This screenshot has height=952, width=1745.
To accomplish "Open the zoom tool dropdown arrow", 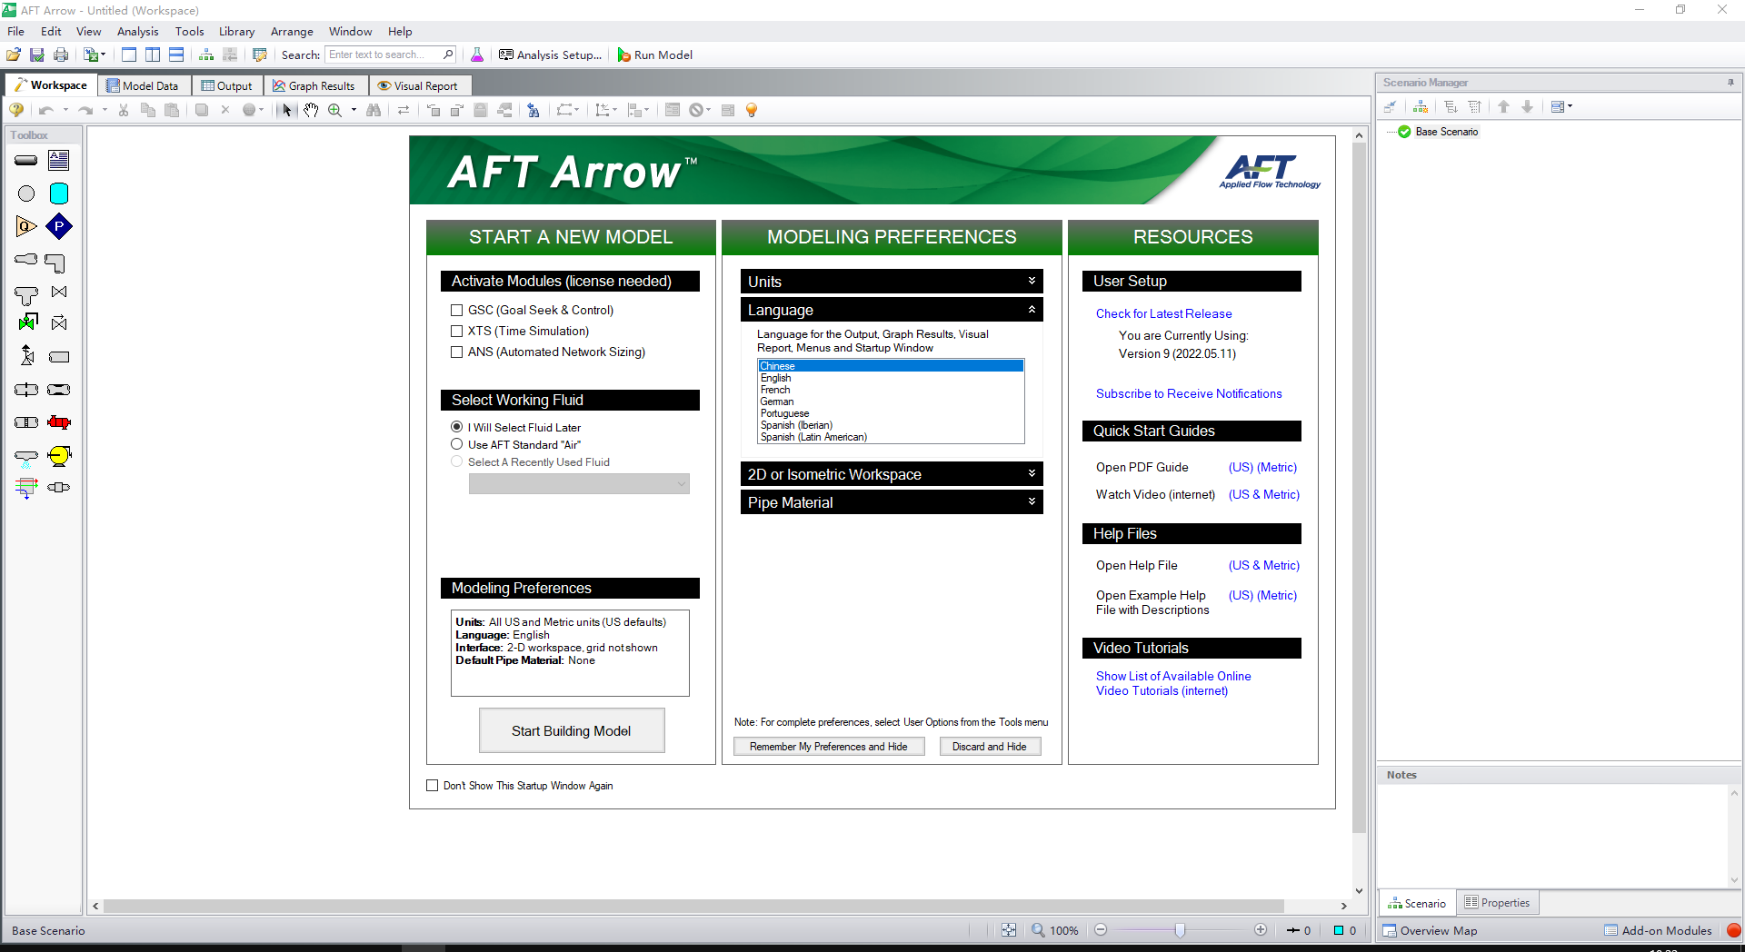I will (x=354, y=110).
